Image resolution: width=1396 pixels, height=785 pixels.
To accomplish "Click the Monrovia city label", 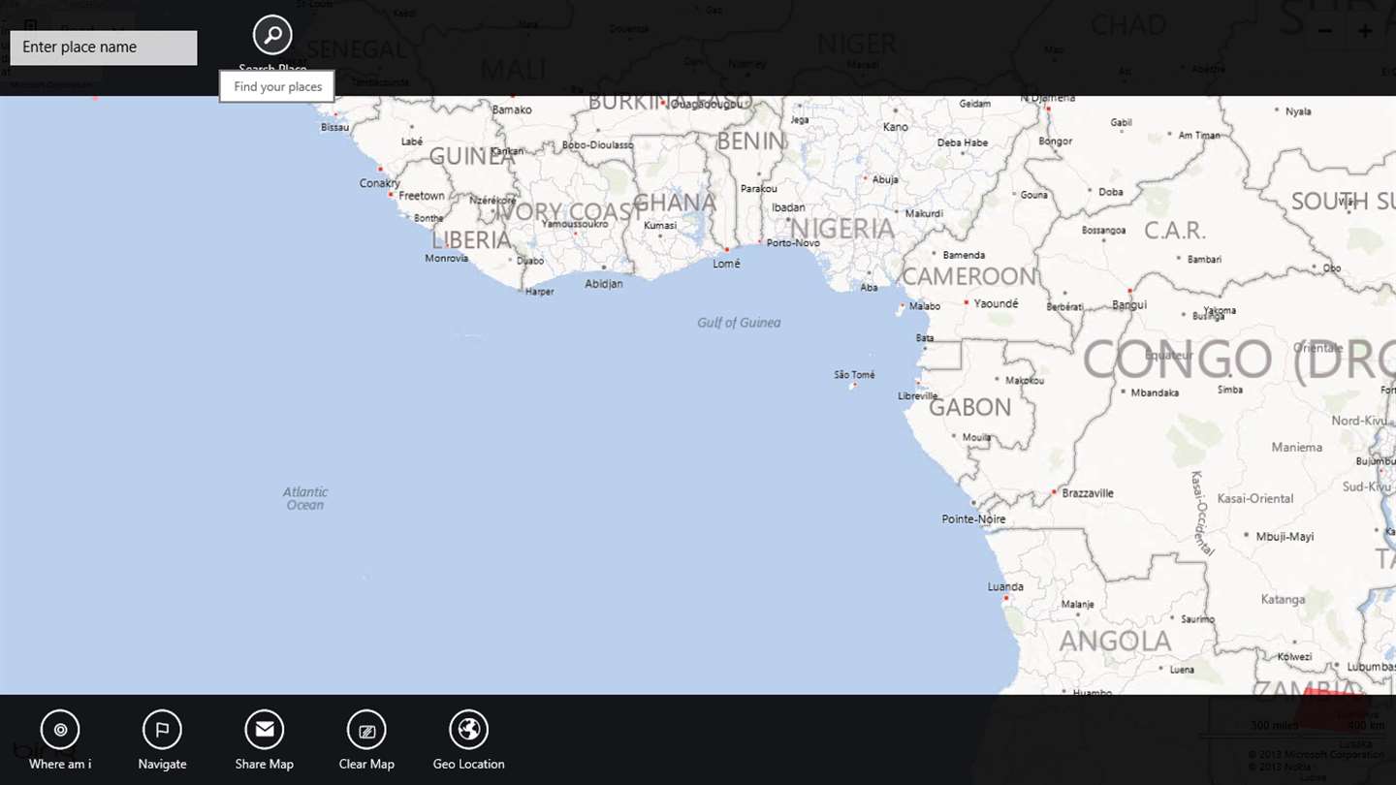I will click(447, 259).
